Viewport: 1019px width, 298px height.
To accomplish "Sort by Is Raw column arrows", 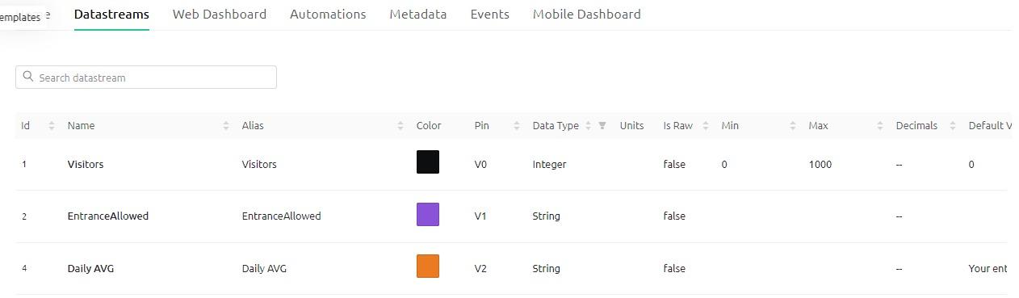I will pyautogui.click(x=706, y=125).
